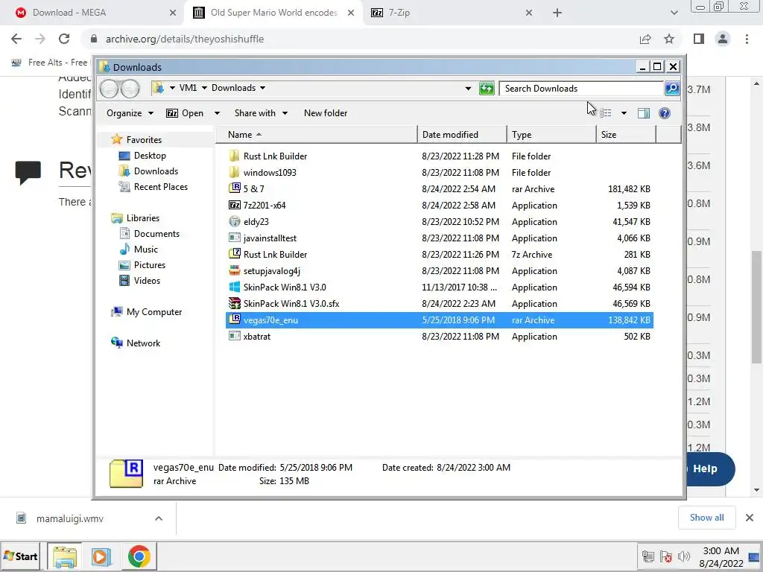The height and width of the screenshot is (572, 763).
Task: Select the xbatrat application icon
Action: [x=234, y=336]
